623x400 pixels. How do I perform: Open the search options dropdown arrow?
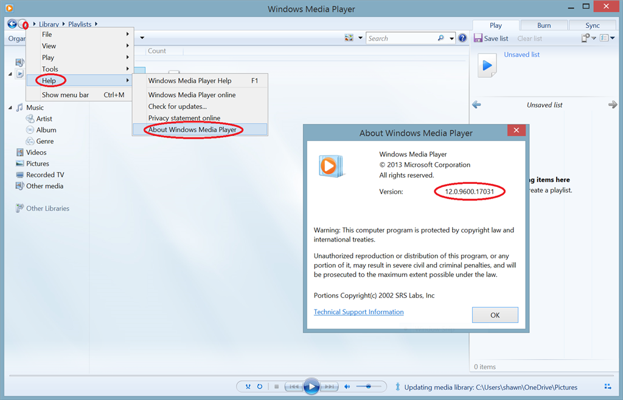point(452,38)
